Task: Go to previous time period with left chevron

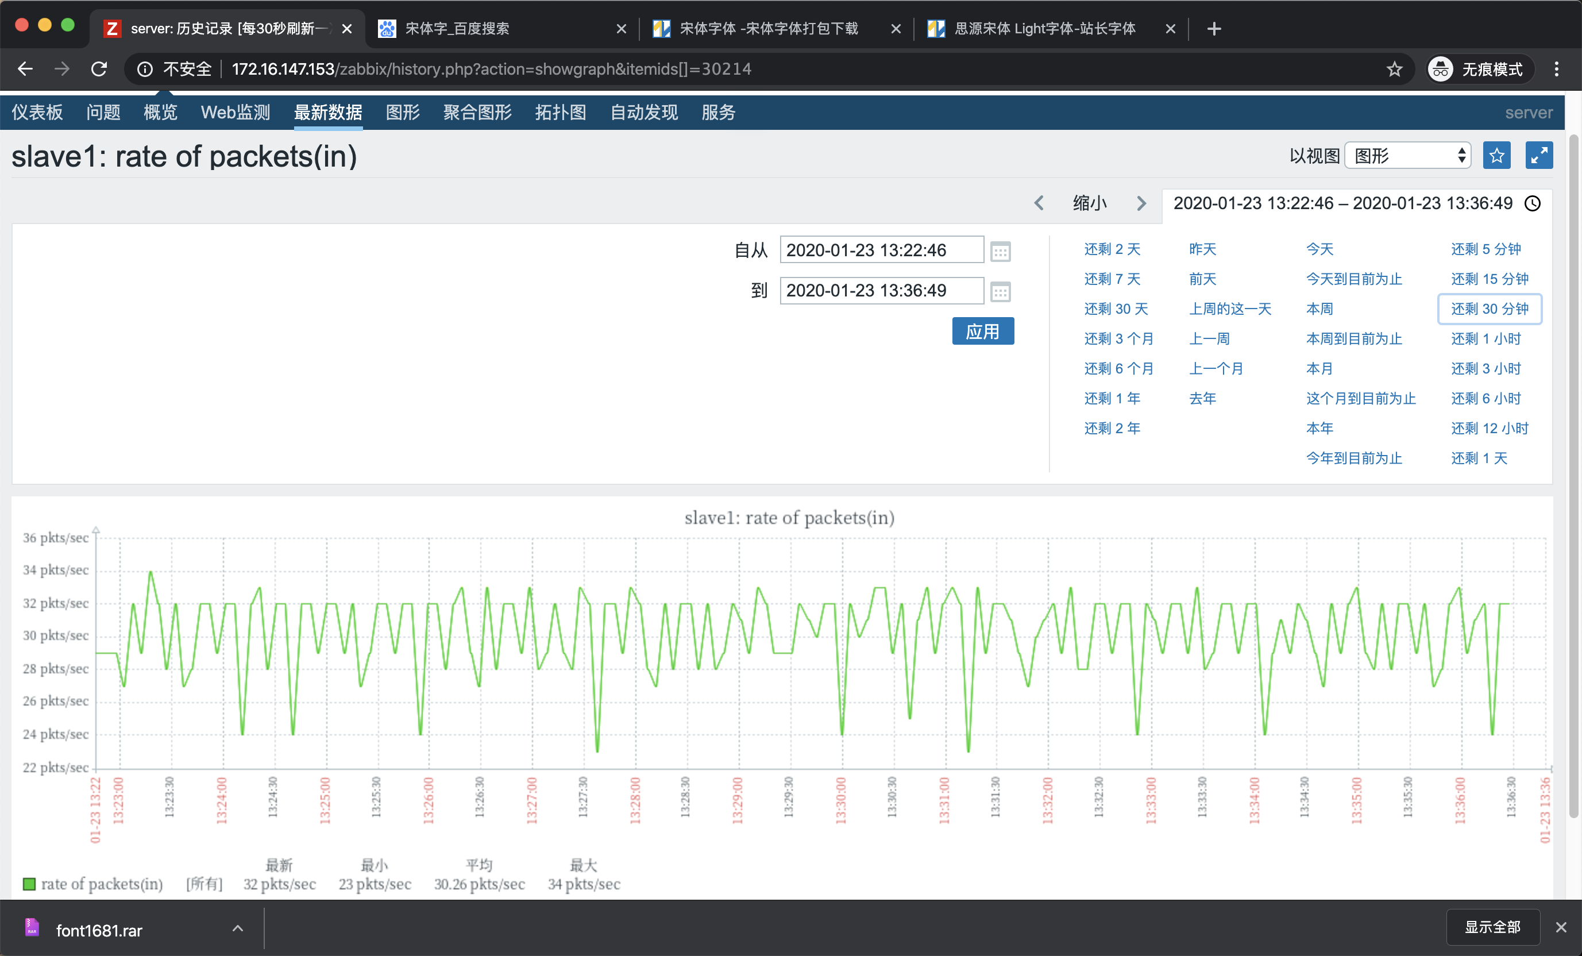Action: [1039, 203]
